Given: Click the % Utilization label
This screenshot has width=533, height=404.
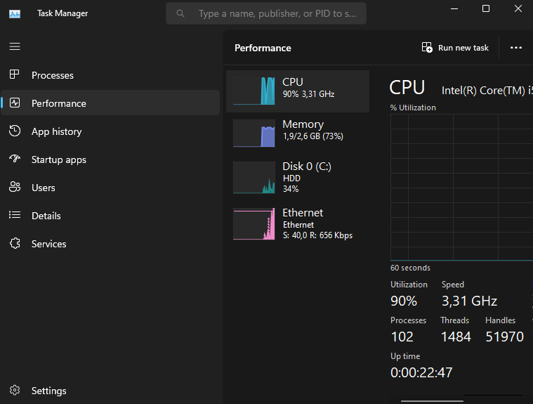Looking at the screenshot, I should [413, 107].
